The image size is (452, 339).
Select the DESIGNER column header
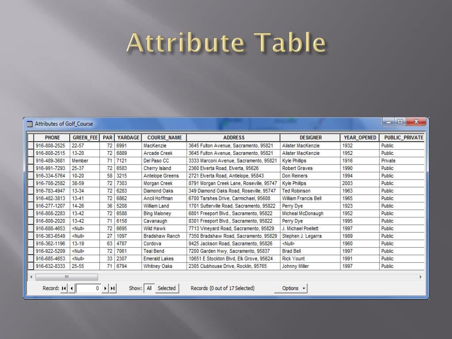[x=310, y=138]
